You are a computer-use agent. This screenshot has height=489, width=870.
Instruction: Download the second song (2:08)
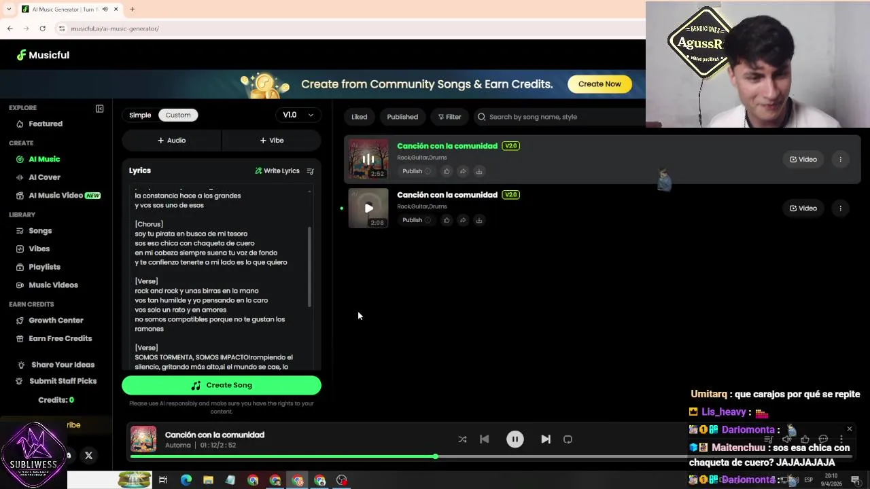click(x=479, y=220)
